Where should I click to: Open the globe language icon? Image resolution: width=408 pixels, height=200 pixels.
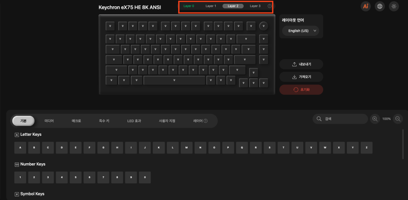click(x=380, y=6)
